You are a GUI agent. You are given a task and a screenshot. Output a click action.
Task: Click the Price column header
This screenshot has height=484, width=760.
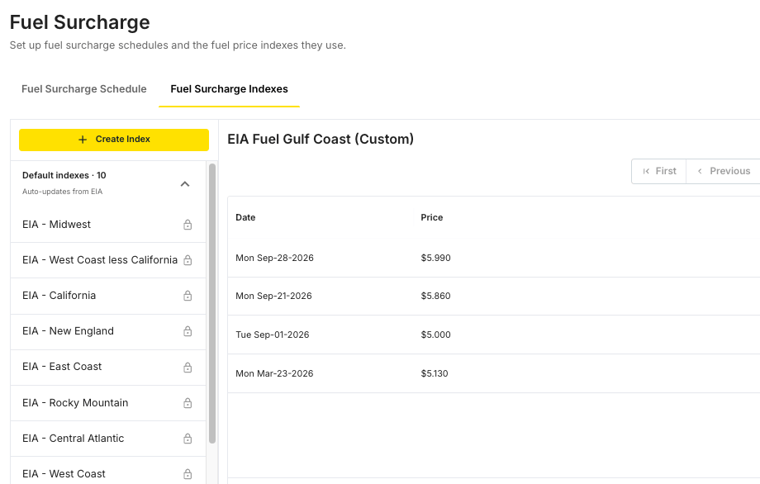pyautogui.click(x=431, y=217)
